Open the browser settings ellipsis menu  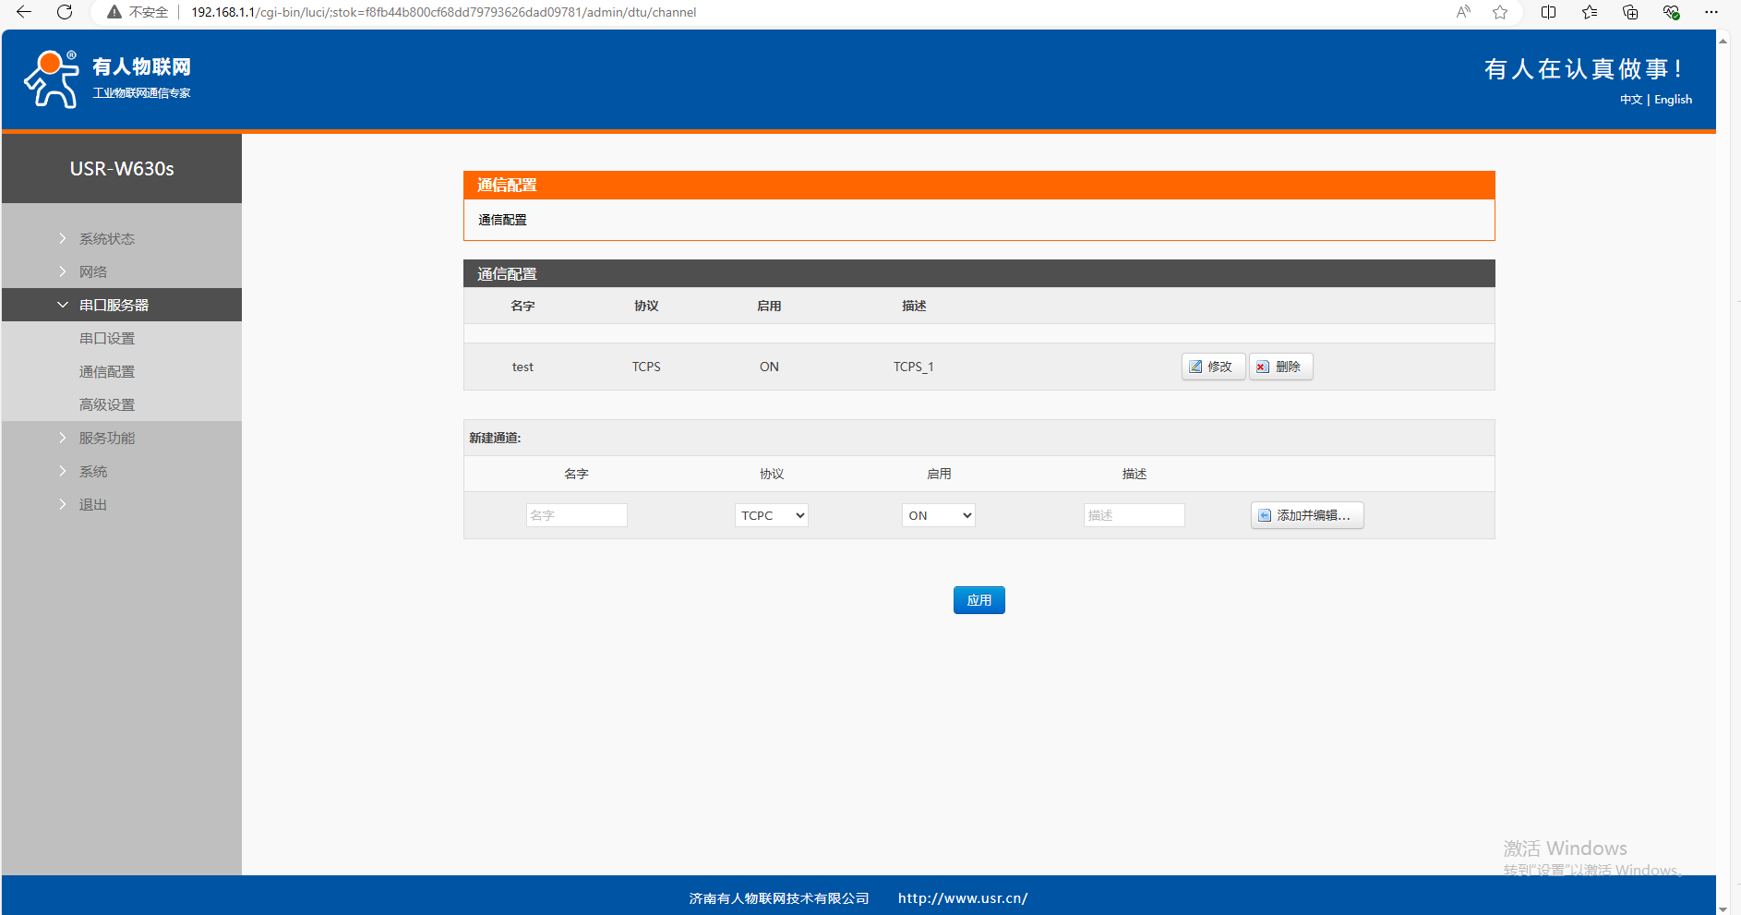1711,12
